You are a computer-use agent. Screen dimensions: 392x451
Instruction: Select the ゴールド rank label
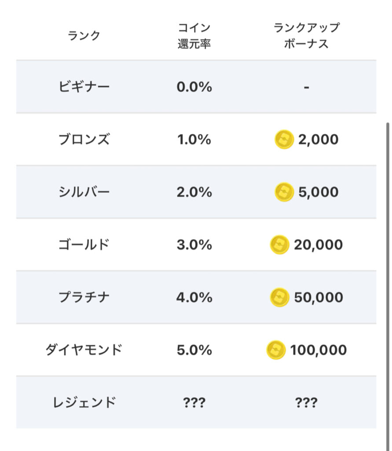[84, 245]
